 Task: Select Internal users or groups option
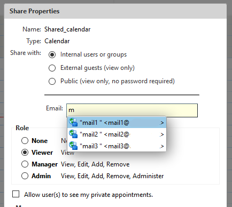(52, 54)
